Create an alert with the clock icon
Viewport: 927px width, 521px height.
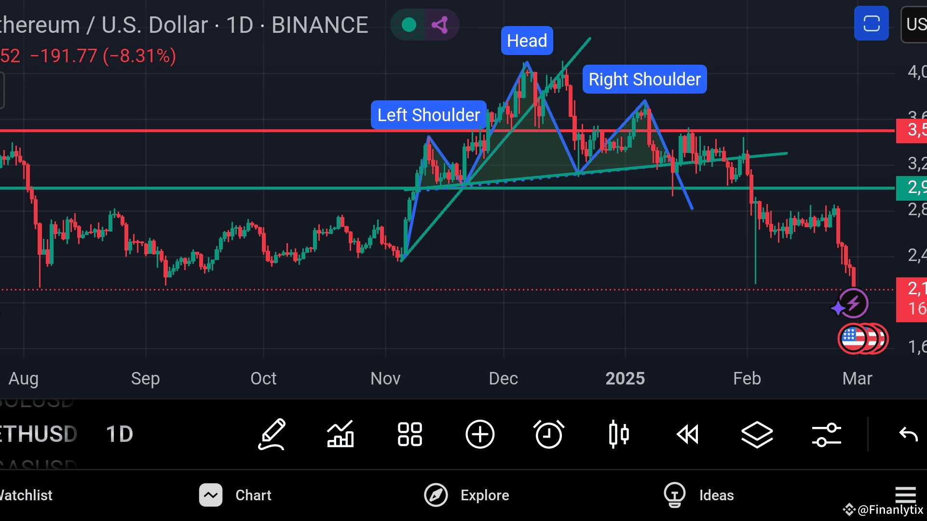[548, 434]
